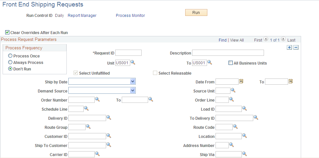The height and width of the screenshot is (158, 319).
Task: Open lookup for Carrier ID
Action: click(x=97, y=154)
